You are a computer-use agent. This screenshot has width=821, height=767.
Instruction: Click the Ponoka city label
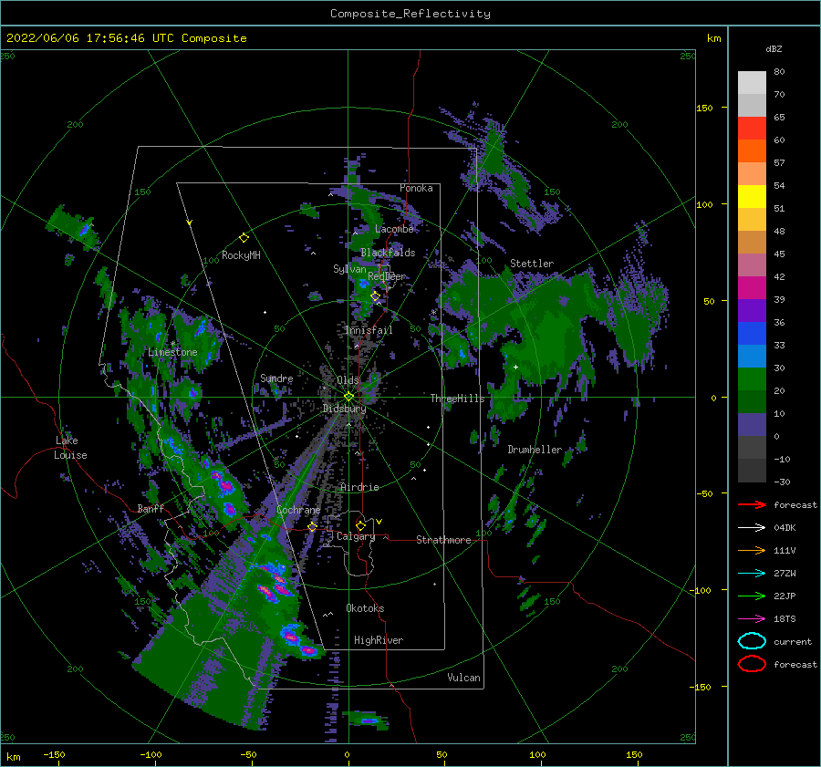[x=416, y=188]
